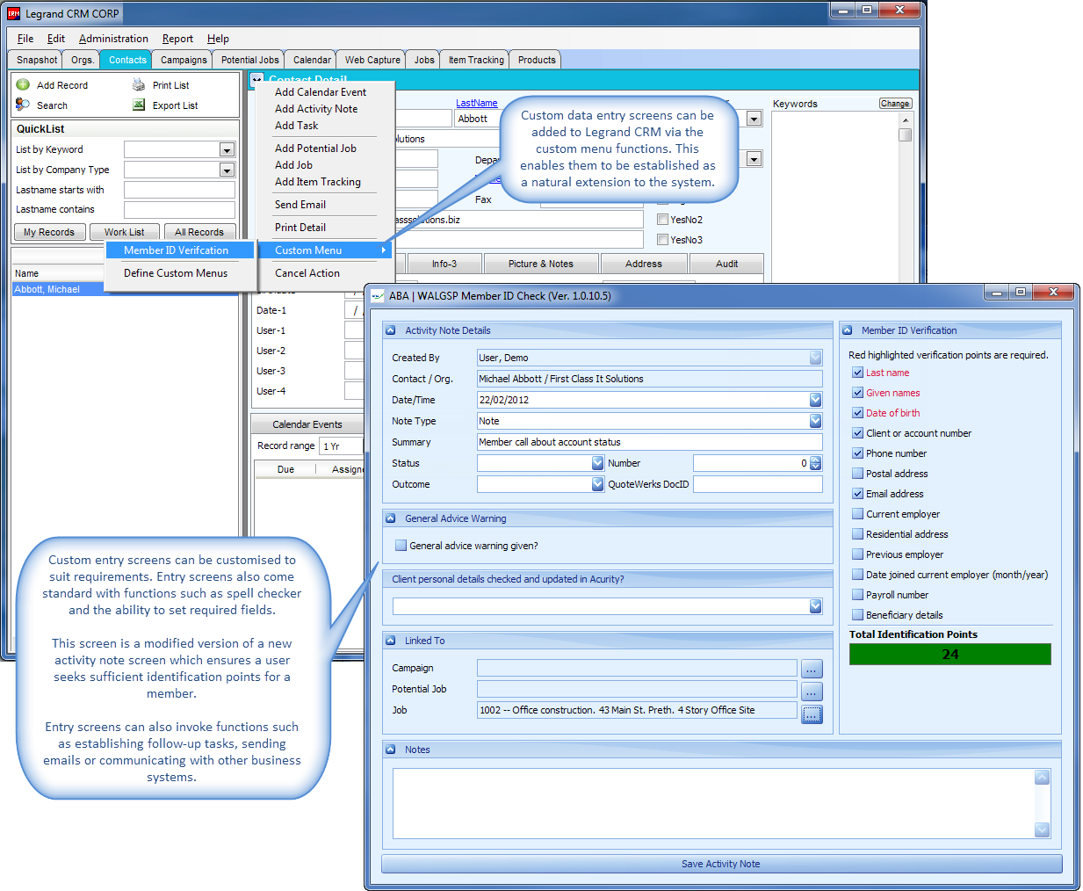Screen dimensions: 1083x891
Task: Toggle the Given names checkbox
Action: [857, 393]
